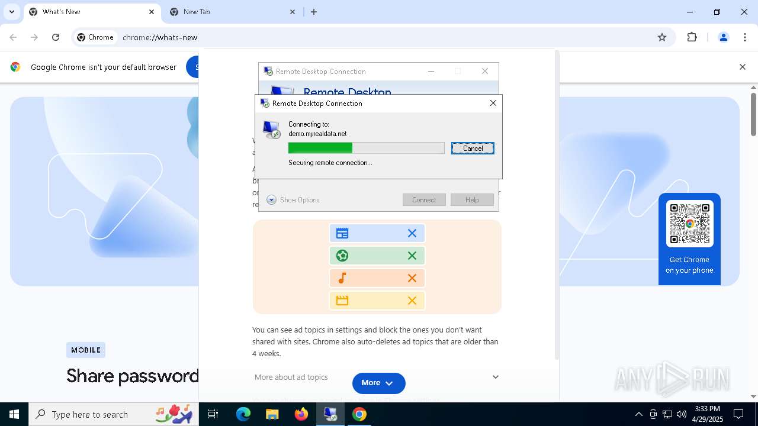Open File Explorer from taskbar
The image size is (758, 426).
point(272,414)
